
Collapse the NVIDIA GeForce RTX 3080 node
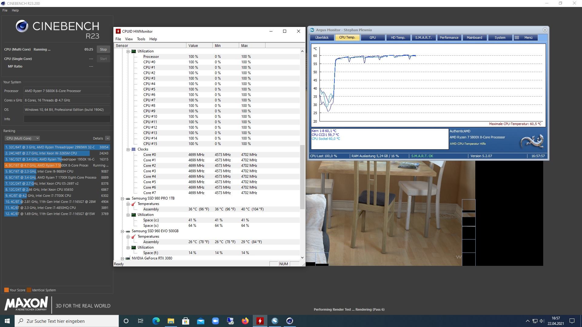point(122,259)
